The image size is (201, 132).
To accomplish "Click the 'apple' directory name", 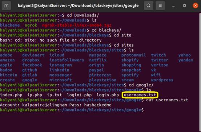I will pos(6,65).
